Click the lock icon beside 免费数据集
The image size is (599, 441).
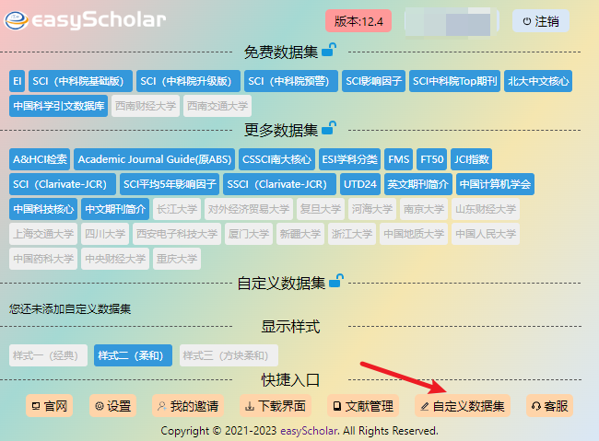[329, 50]
